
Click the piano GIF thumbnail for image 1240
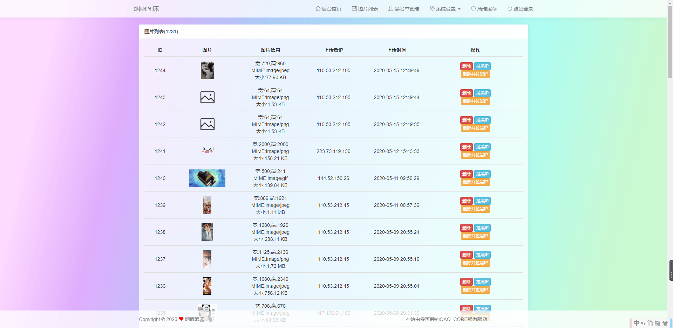point(207,178)
